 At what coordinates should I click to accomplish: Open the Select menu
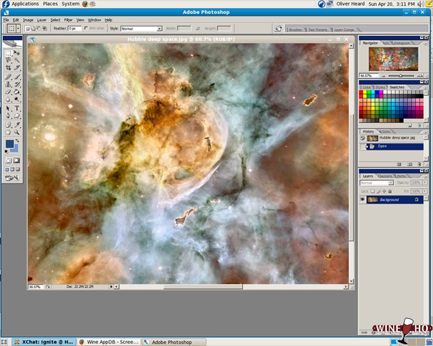tap(55, 20)
